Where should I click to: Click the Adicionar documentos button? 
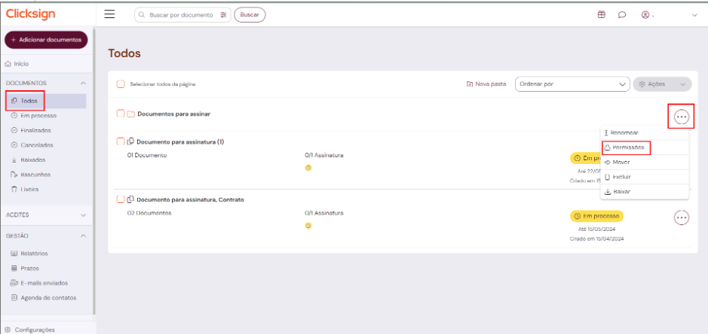tap(46, 40)
